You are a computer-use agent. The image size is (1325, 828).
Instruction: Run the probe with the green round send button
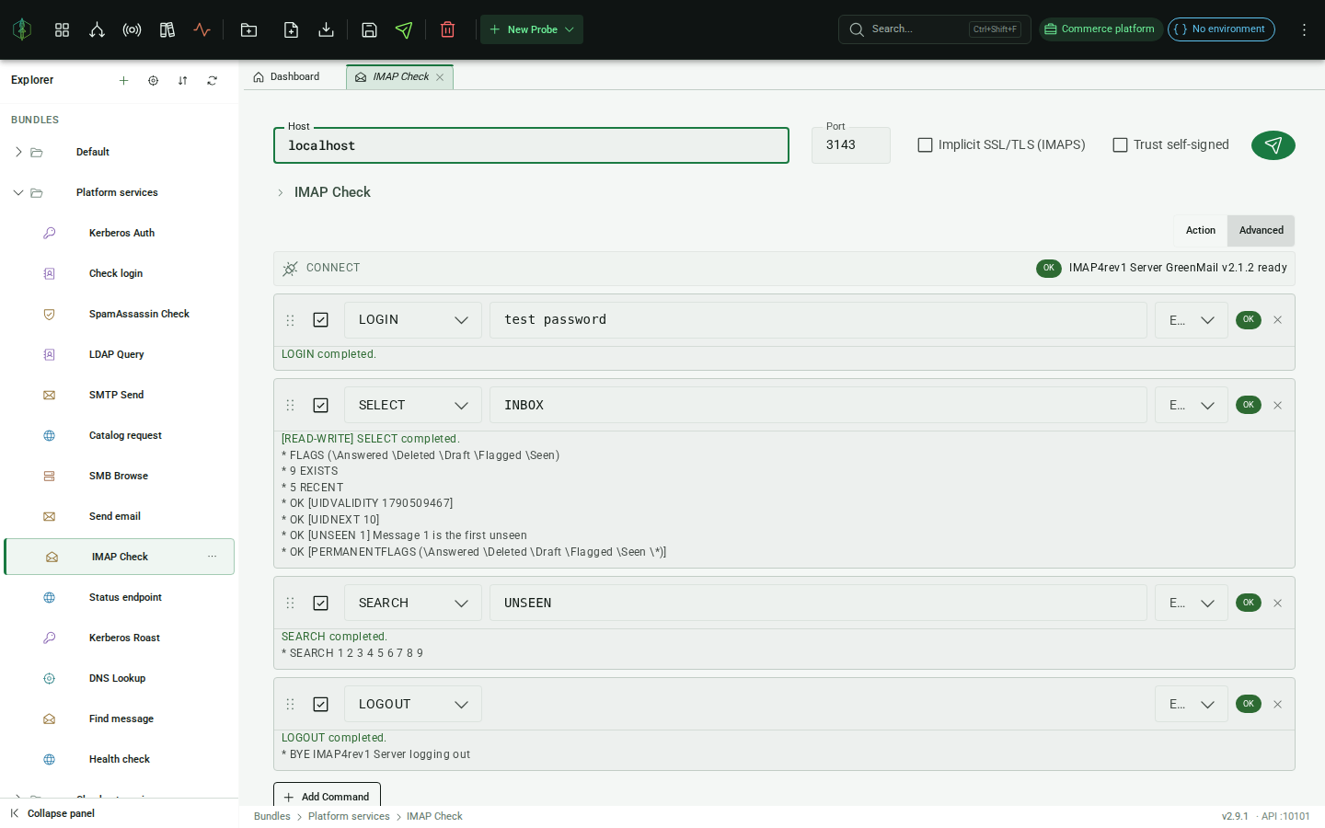(1273, 145)
